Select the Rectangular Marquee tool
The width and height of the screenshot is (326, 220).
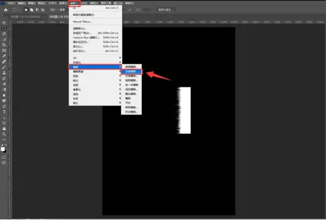(x=4, y=28)
